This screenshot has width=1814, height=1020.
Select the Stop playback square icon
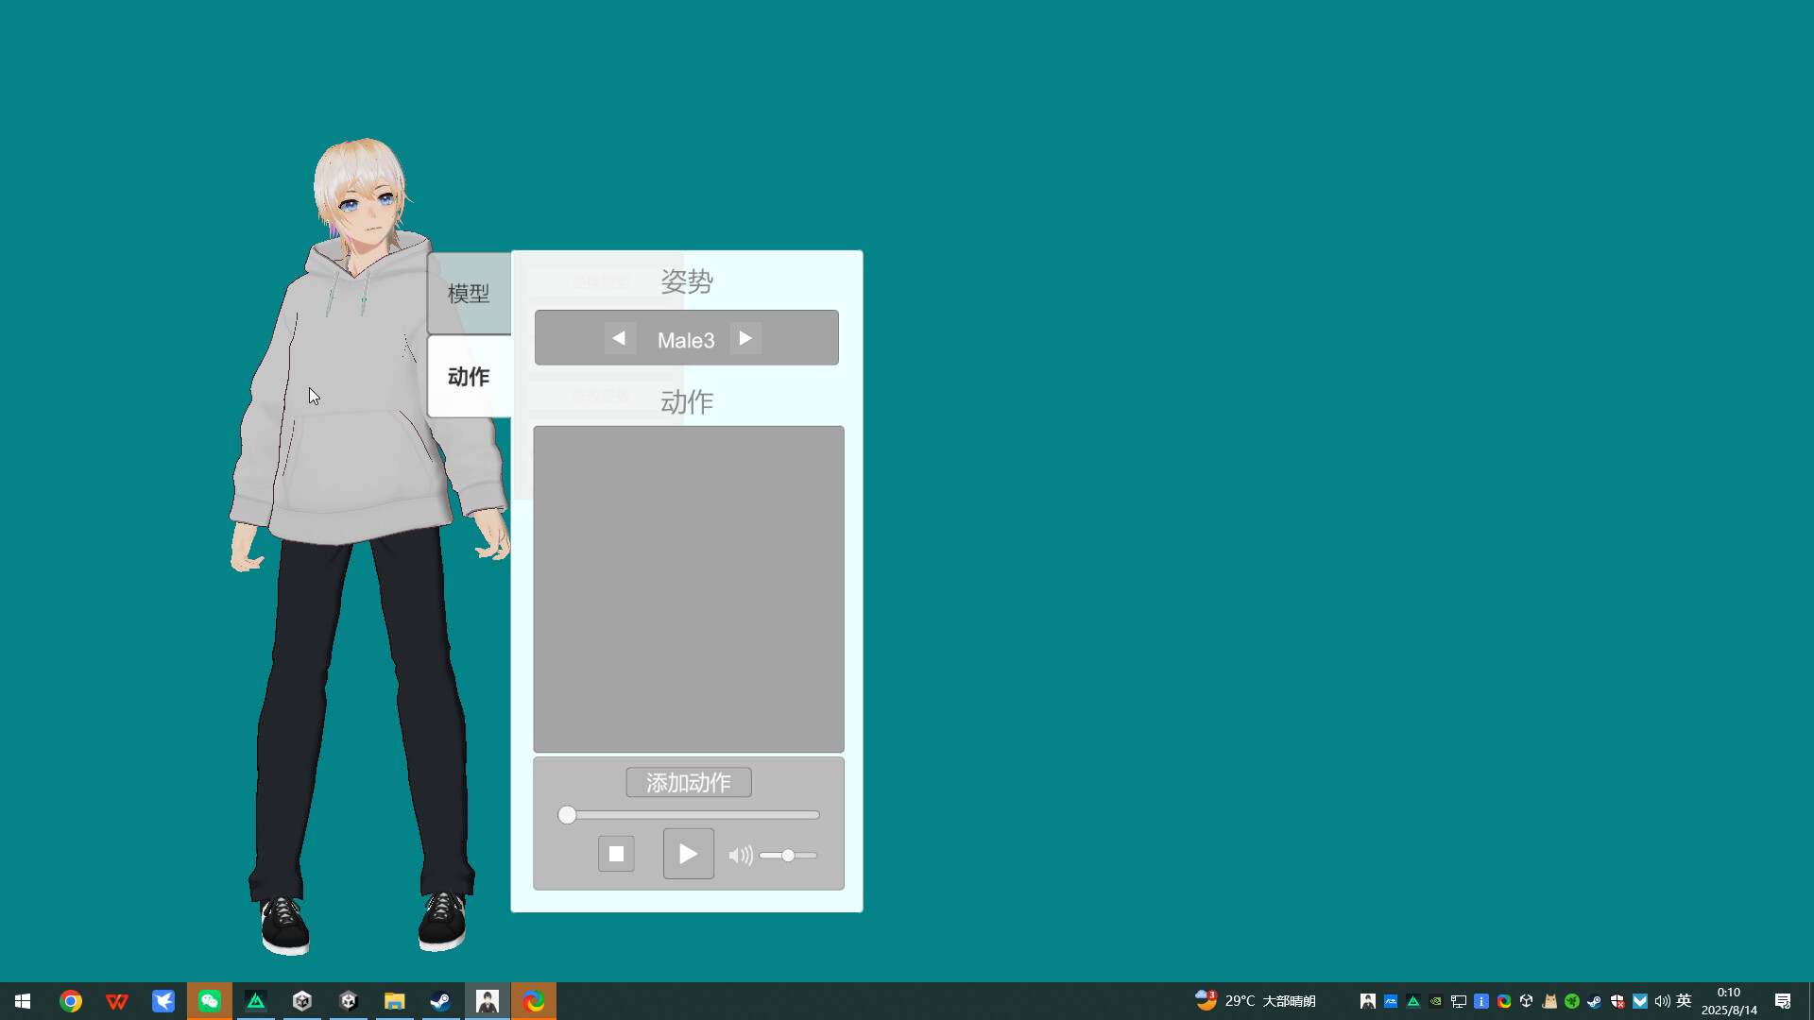[616, 853]
